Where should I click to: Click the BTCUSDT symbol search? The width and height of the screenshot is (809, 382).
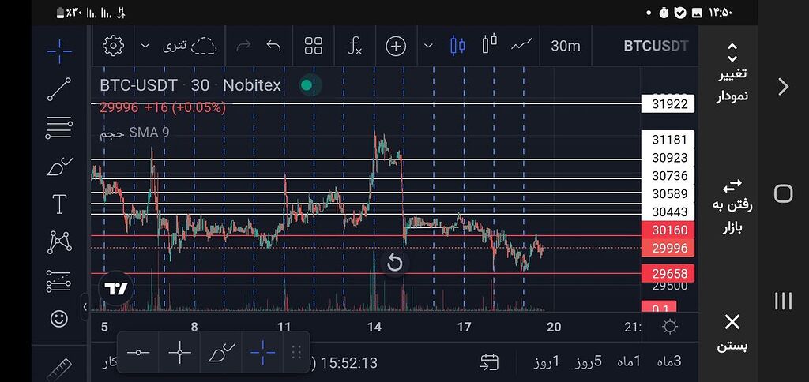point(656,46)
